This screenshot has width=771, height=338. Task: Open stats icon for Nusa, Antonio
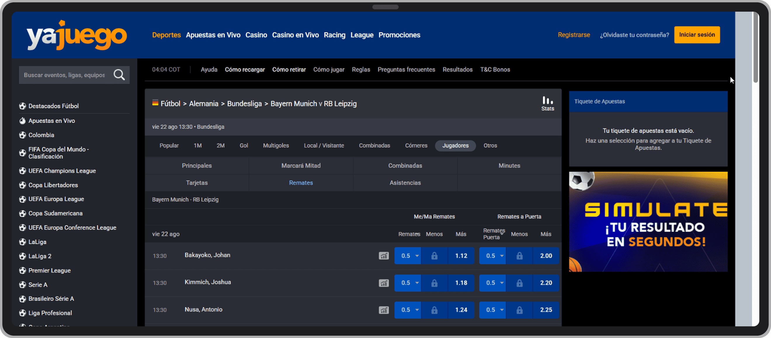click(x=383, y=310)
